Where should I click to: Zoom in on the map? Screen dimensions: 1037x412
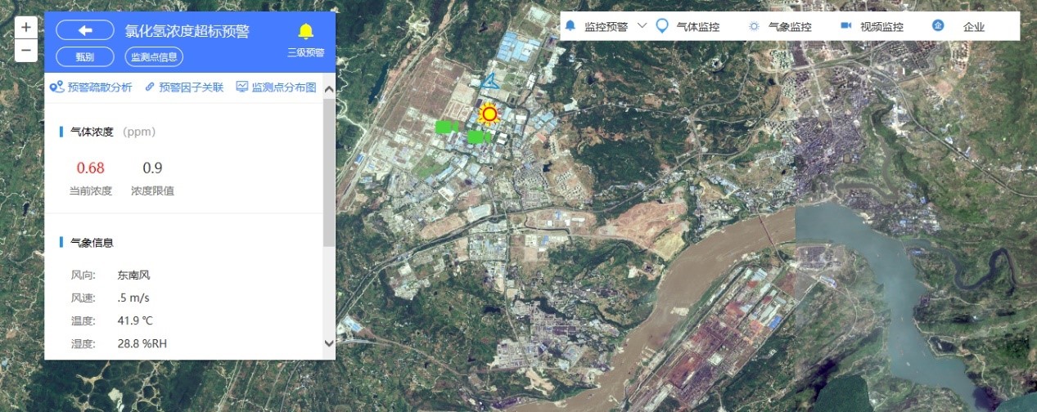pyautogui.click(x=26, y=27)
